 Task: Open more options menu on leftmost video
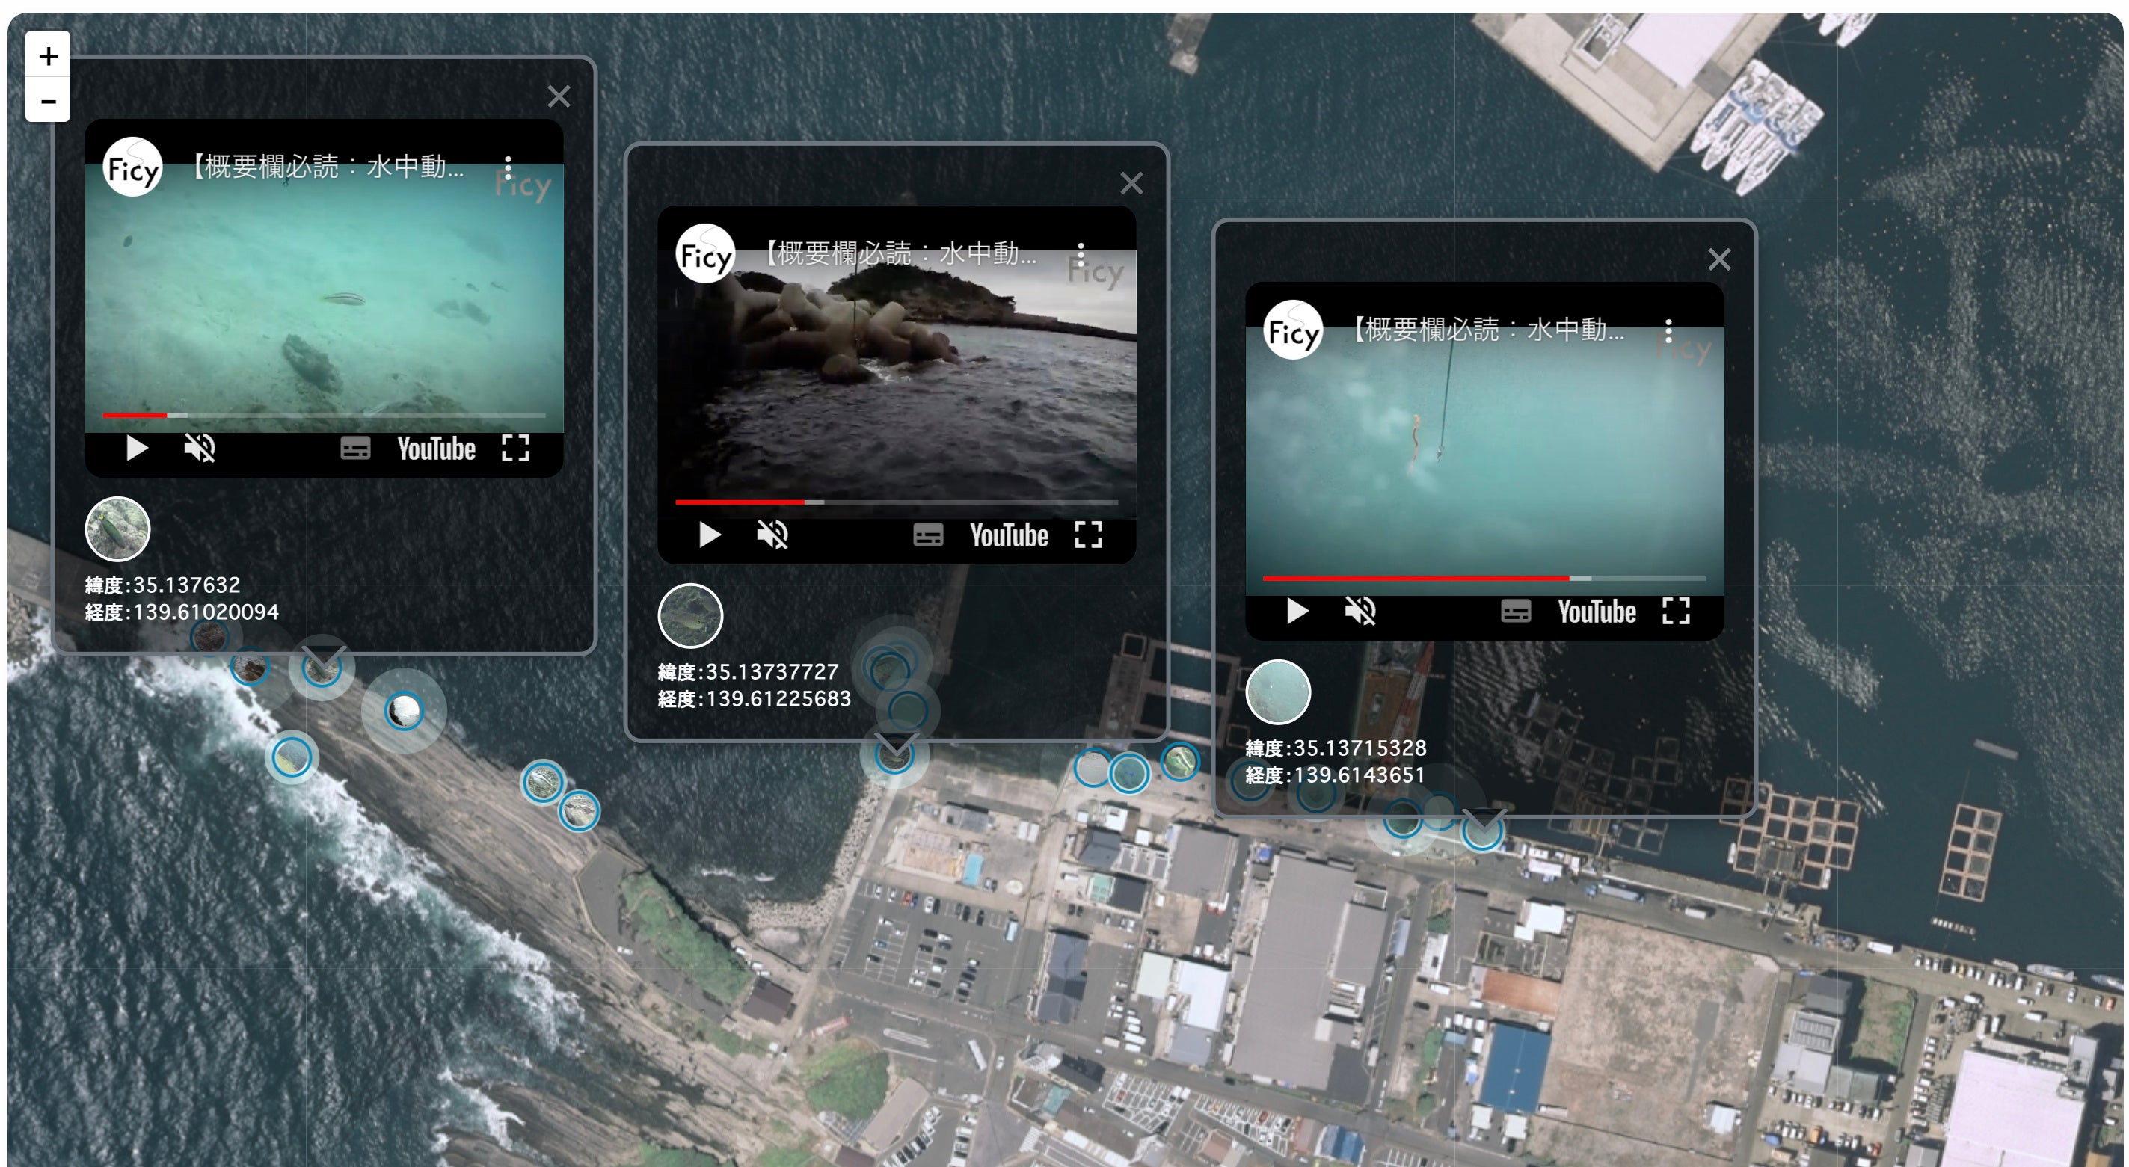pyautogui.click(x=509, y=167)
